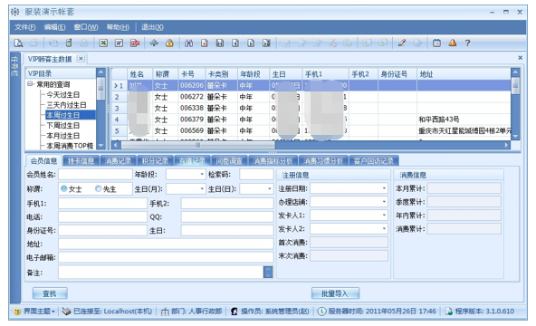The image size is (536, 326).
Task: Open the 帮助(H) menu
Action: 118,27
